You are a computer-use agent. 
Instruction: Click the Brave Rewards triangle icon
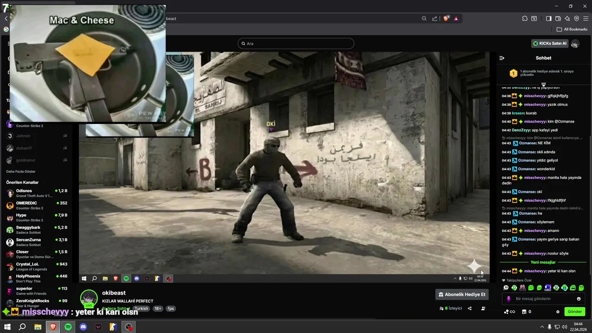(x=456, y=18)
